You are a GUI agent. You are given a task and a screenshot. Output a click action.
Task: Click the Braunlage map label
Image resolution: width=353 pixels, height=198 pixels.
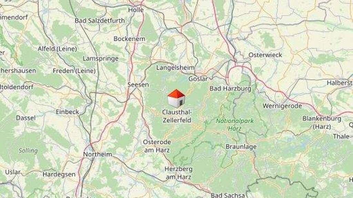241,146
